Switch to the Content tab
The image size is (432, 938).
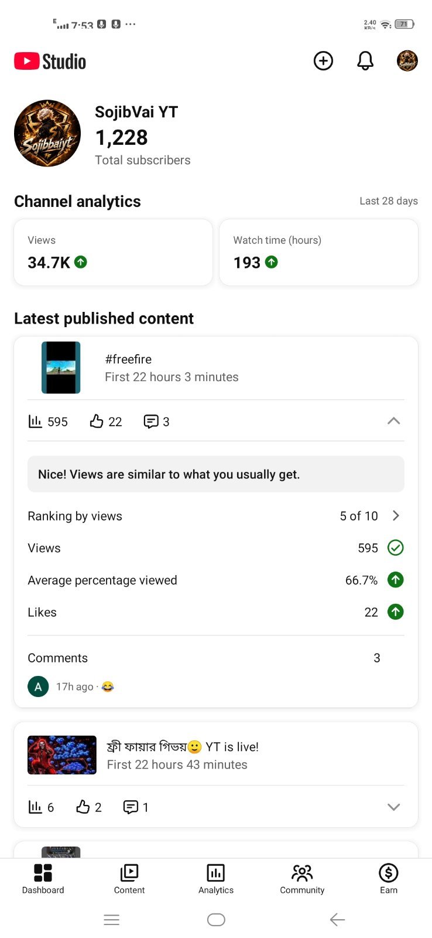click(129, 879)
